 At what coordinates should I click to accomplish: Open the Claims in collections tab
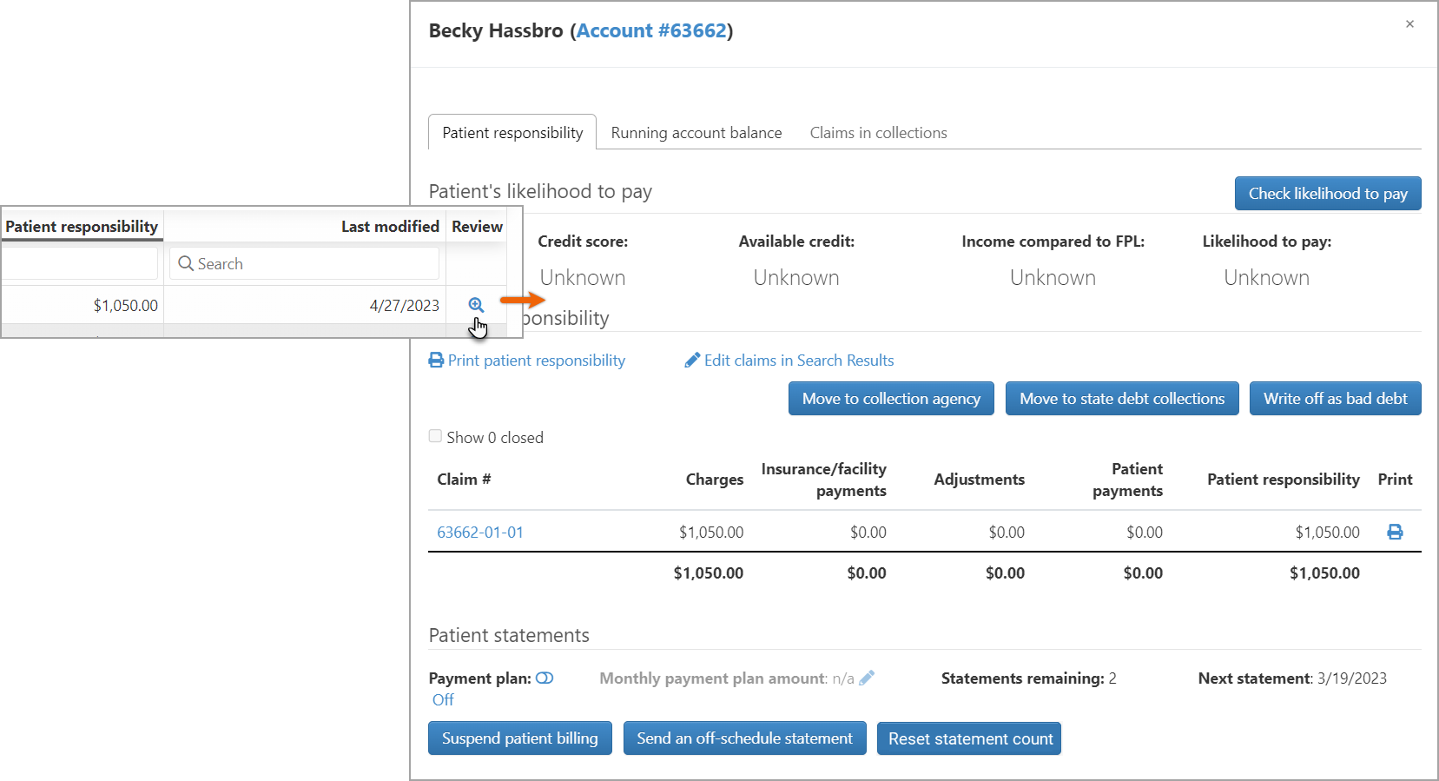878,133
